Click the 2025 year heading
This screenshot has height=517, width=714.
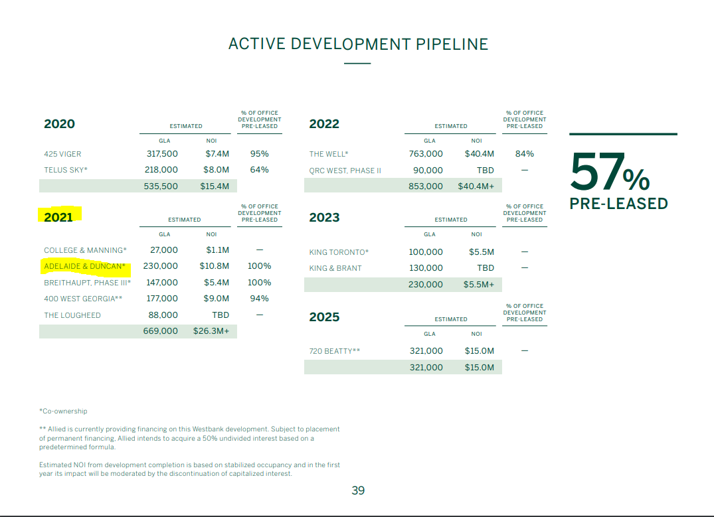[324, 317]
